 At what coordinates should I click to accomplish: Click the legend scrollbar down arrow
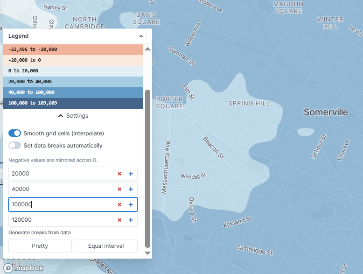coord(147,253)
